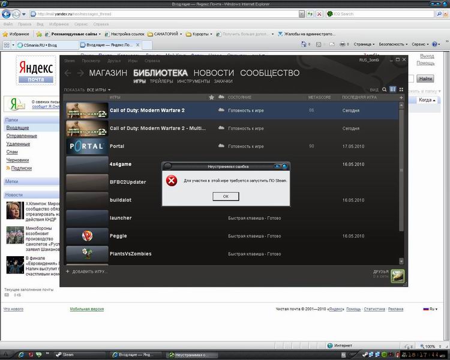
Task: Click OK in the Steam error dialog
Action: tap(226, 196)
